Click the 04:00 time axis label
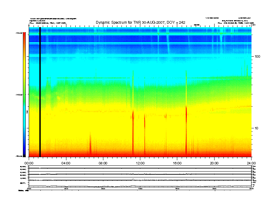 66,163
